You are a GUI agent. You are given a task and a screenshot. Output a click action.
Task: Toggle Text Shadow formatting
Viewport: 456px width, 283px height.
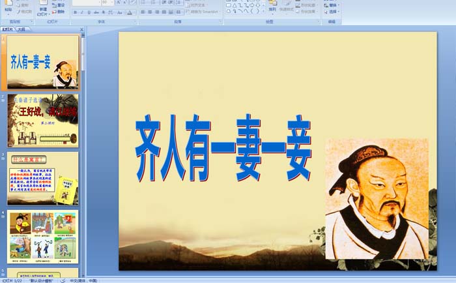click(x=104, y=12)
